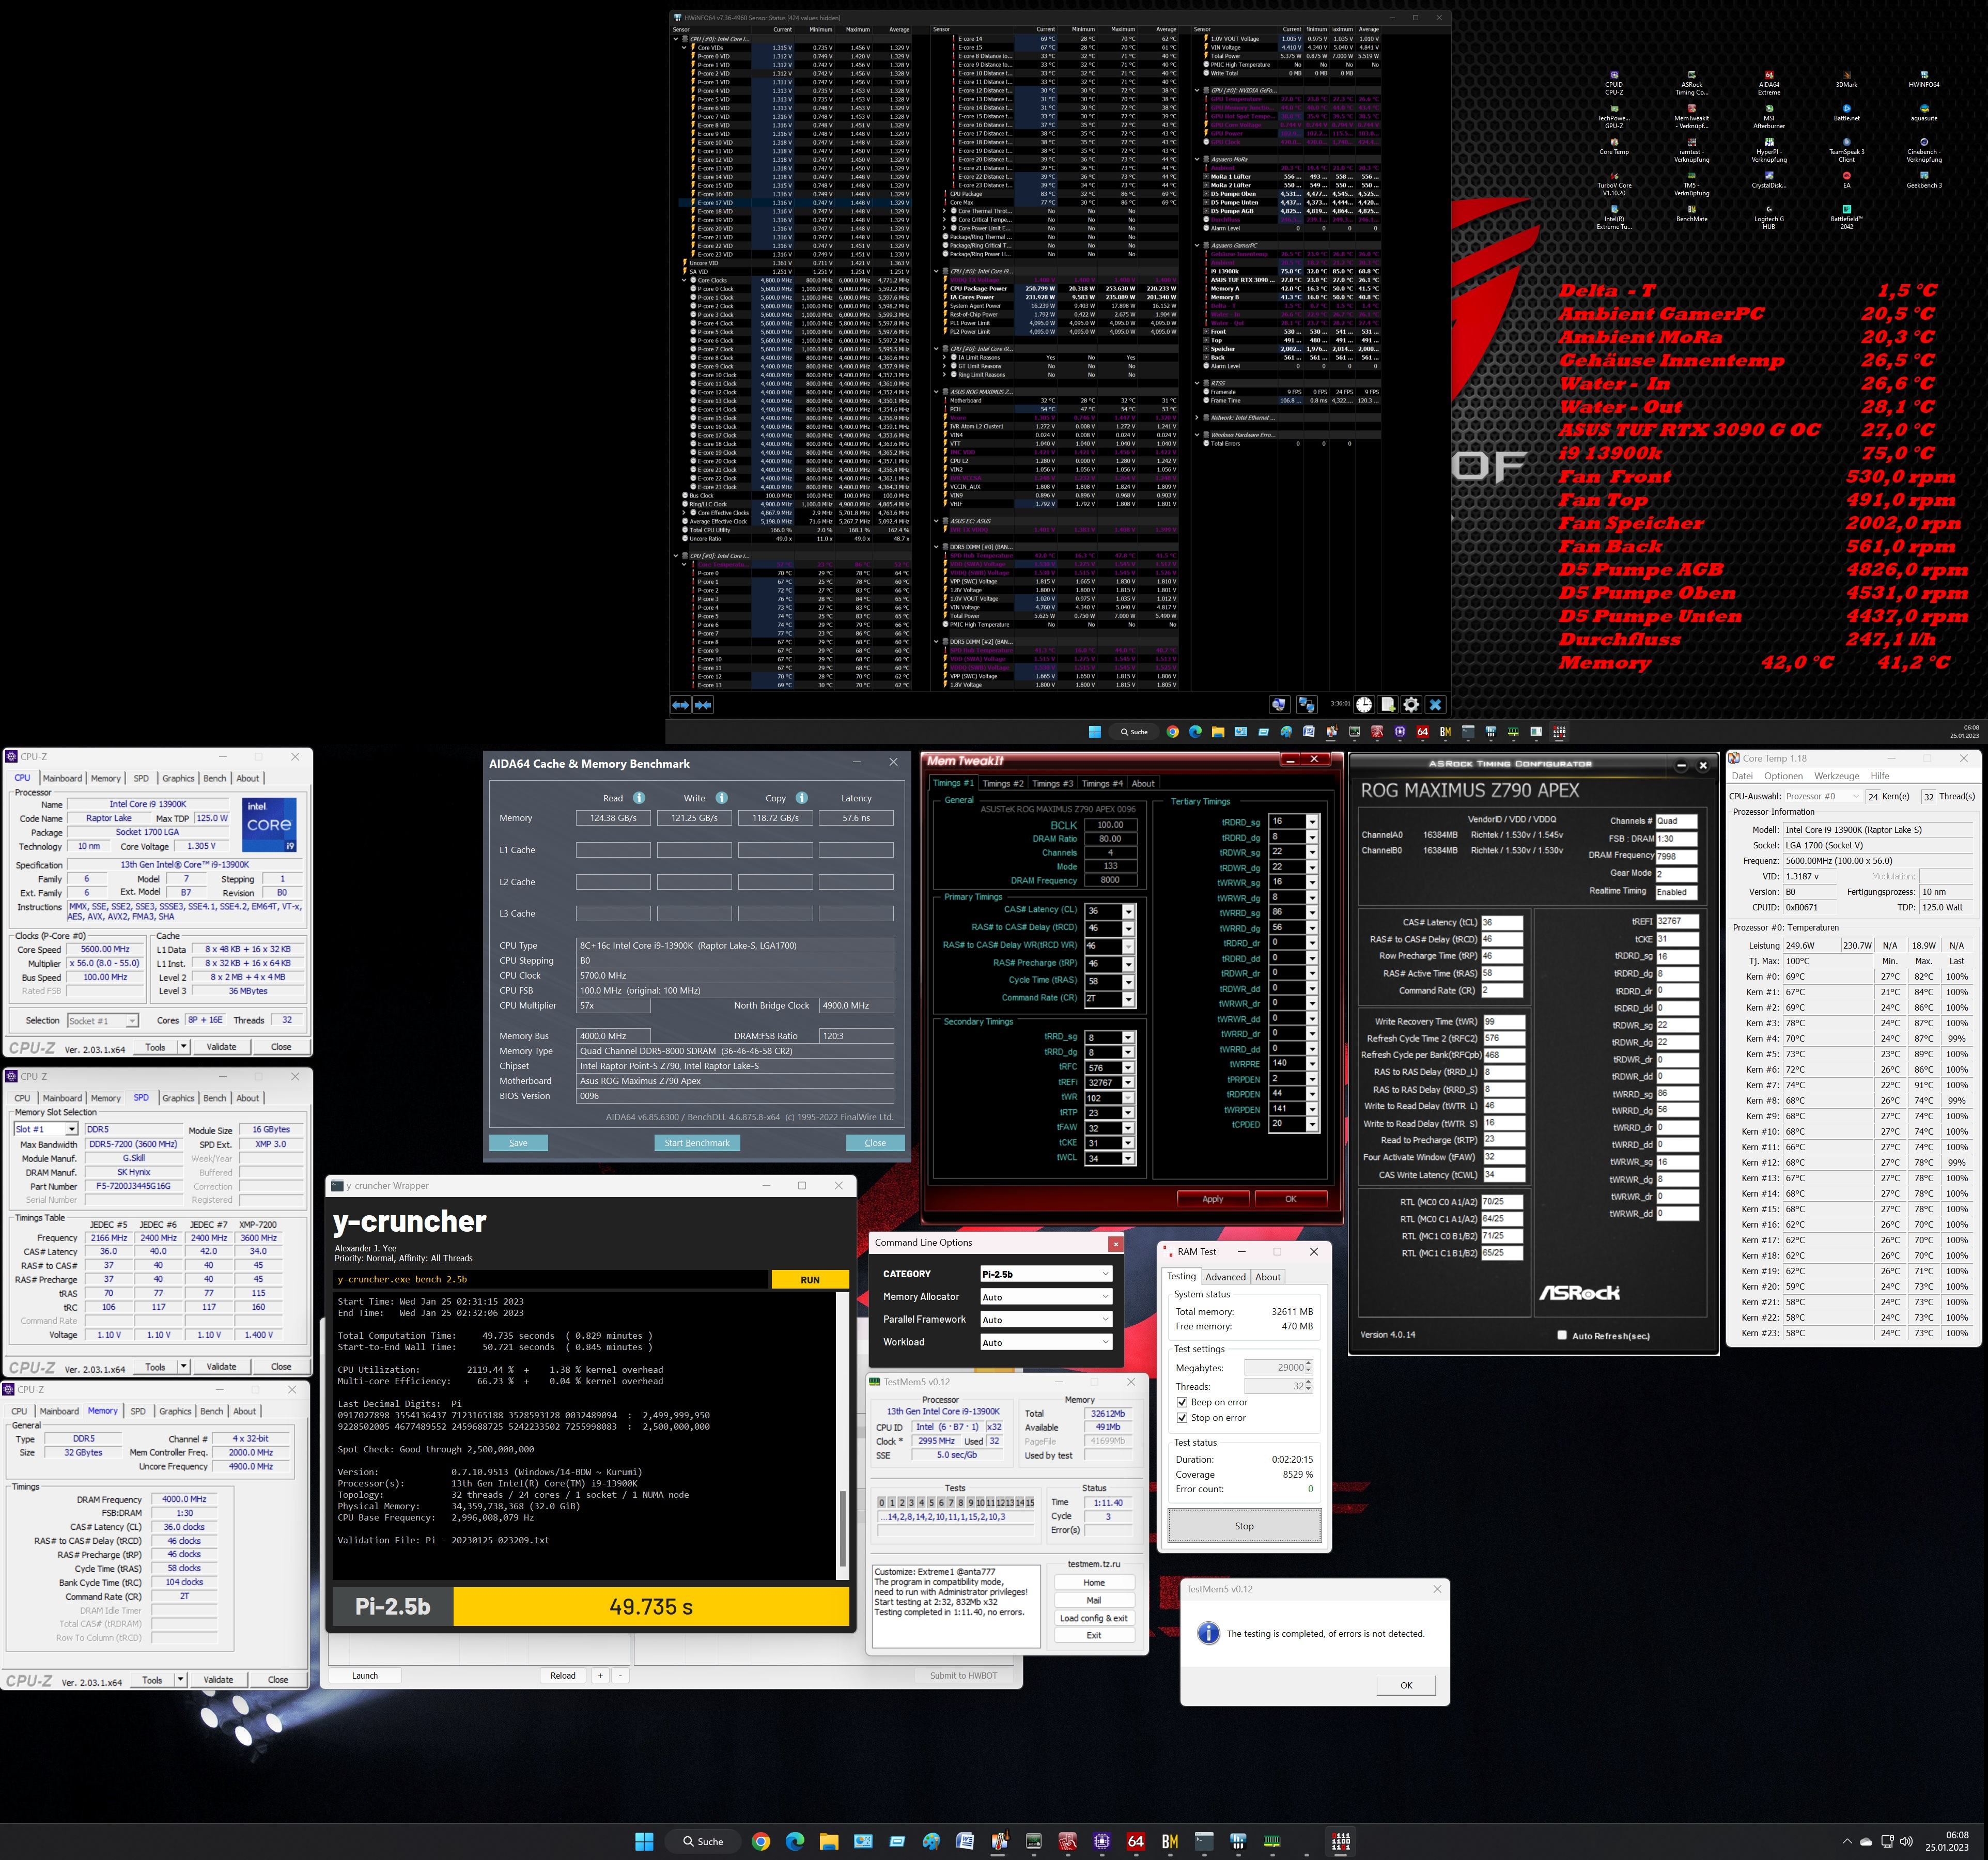Click the HWiNFO collapse arrows icon
This screenshot has width=1988, height=1860.
pyautogui.click(x=703, y=705)
